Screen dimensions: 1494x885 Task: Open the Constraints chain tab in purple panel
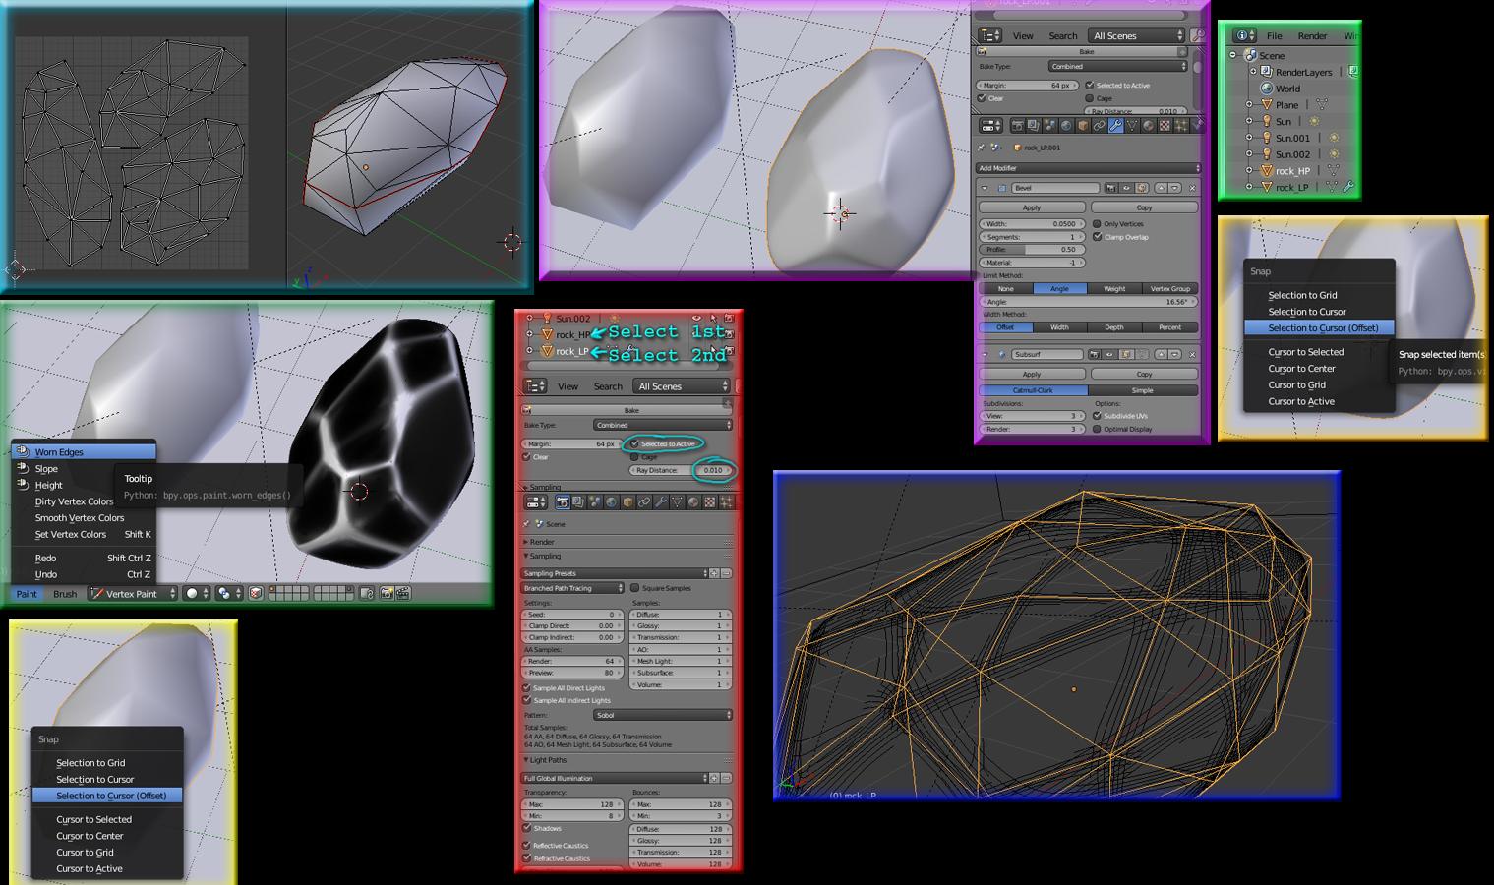point(1100,126)
